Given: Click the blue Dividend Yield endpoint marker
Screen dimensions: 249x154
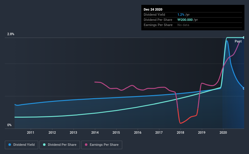Looking at the screenshot, I should coord(244,89).
